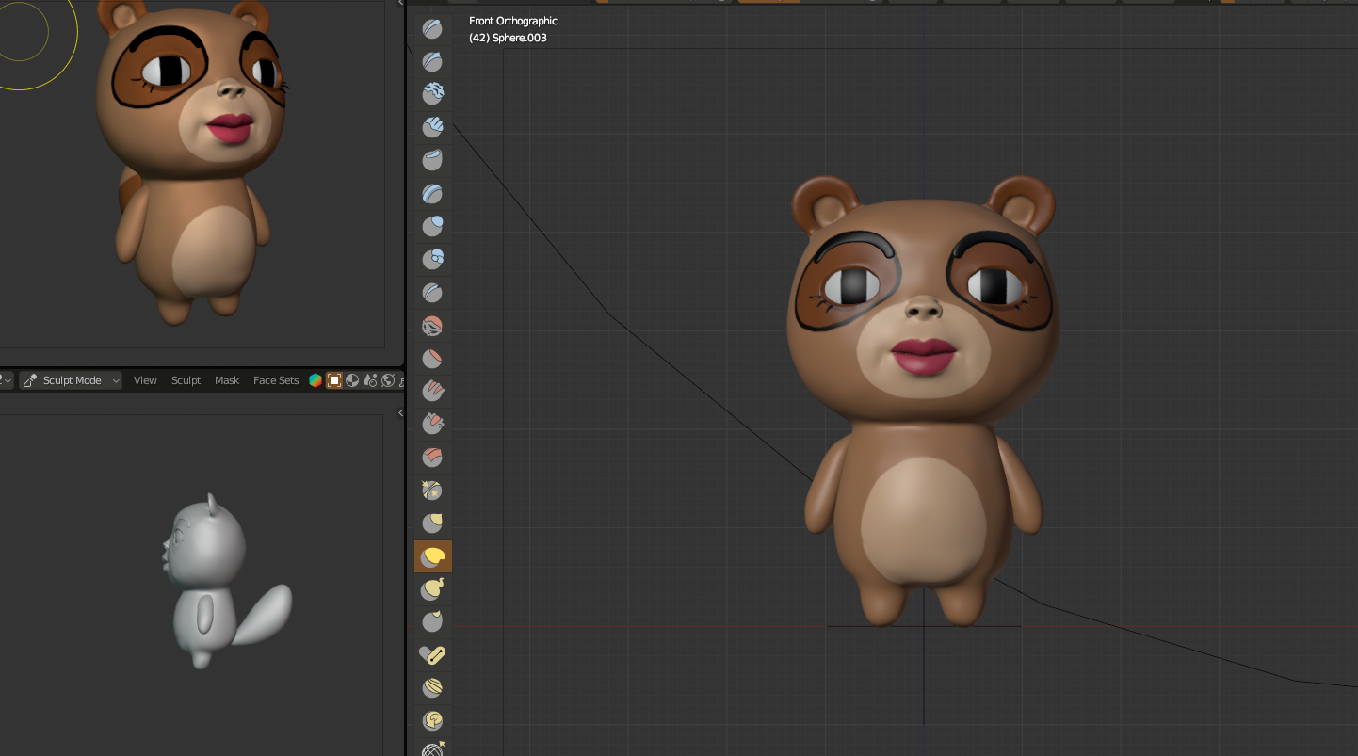
Task: Expand sidebar arrow in lower-left viewport
Action: point(400,412)
